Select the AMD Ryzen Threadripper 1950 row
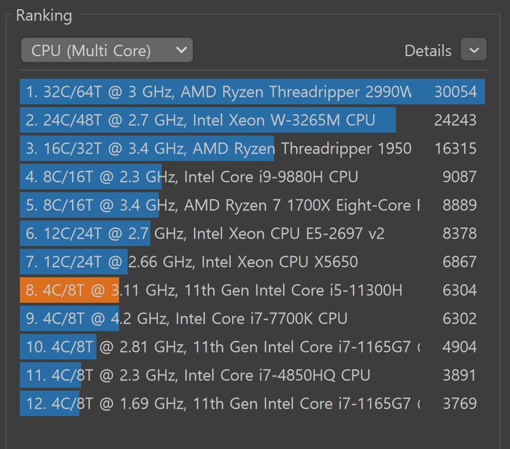The width and height of the screenshot is (510, 449). tap(252, 149)
